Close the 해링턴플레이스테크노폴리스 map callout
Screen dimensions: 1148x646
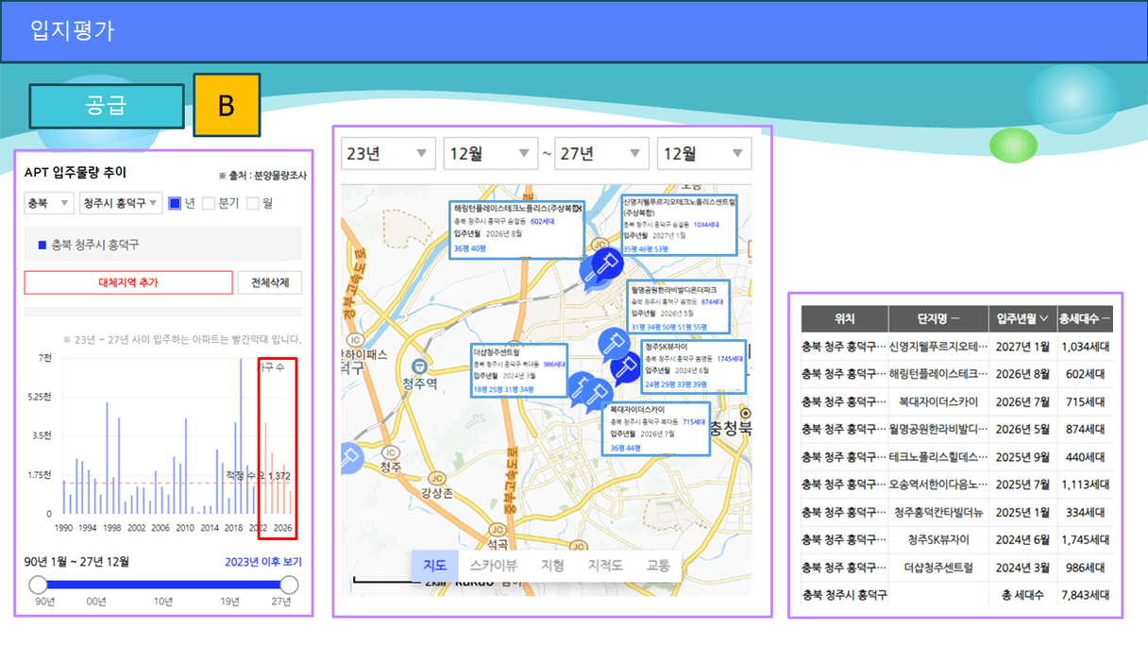pyautogui.click(x=579, y=208)
